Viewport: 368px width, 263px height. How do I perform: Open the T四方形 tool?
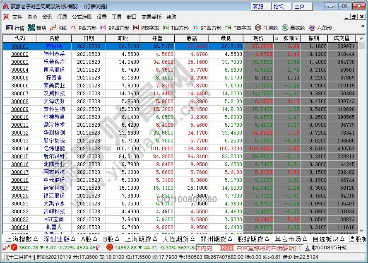(x=176, y=28)
